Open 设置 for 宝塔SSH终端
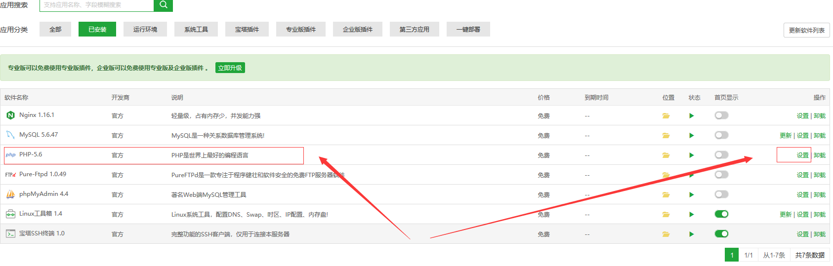 (803, 234)
